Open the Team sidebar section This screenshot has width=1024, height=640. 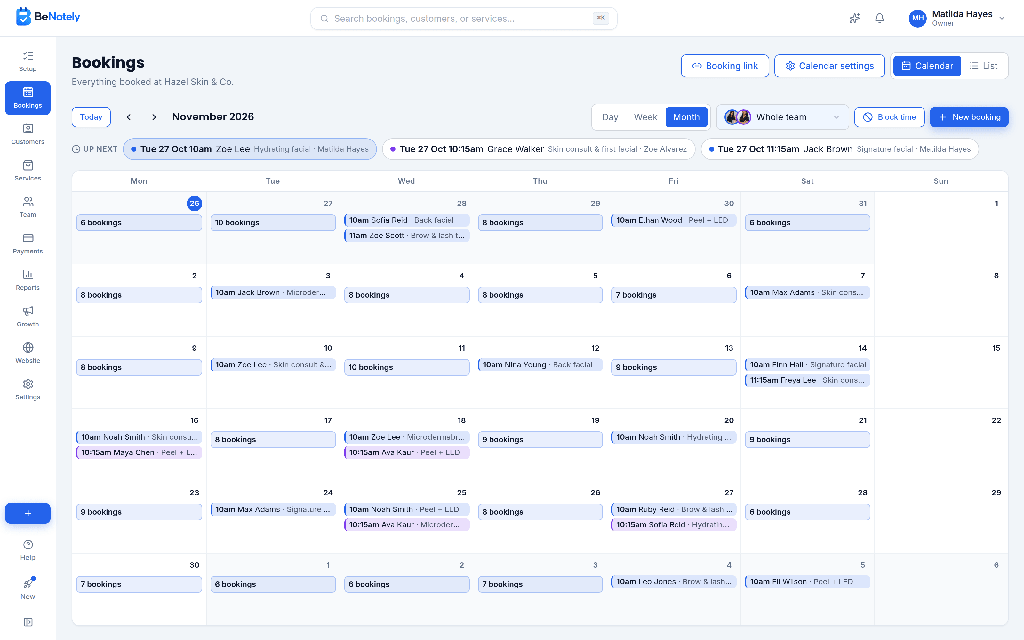tap(28, 207)
